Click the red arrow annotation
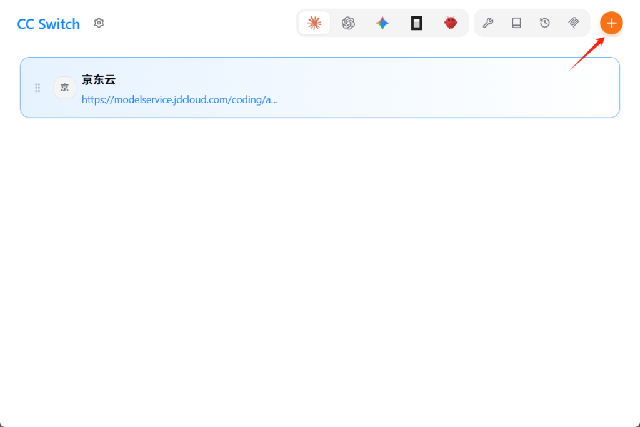 pyautogui.click(x=586, y=54)
